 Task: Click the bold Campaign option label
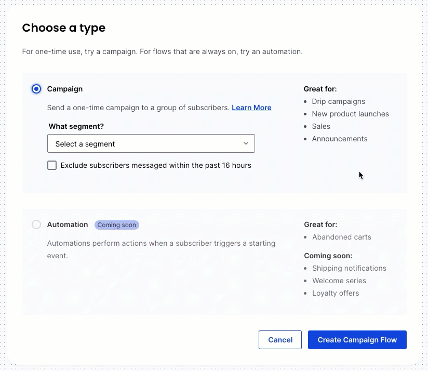65,89
